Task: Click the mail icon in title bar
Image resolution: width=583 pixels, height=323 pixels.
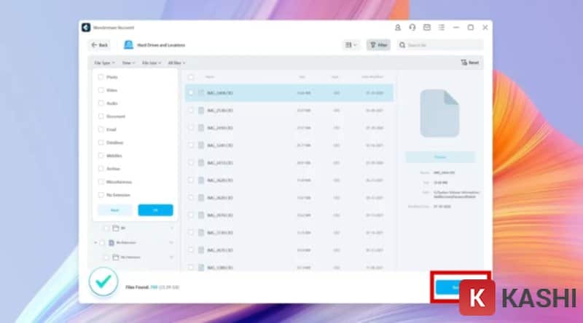Action: click(x=427, y=28)
